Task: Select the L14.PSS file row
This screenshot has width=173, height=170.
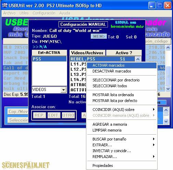Action: point(78,80)
